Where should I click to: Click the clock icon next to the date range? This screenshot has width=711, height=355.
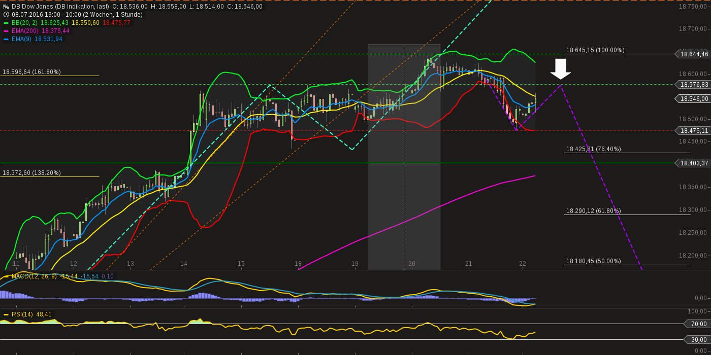(6, 15)
